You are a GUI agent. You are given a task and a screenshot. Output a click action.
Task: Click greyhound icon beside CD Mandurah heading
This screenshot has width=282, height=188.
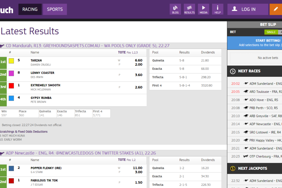click(2, 46)
